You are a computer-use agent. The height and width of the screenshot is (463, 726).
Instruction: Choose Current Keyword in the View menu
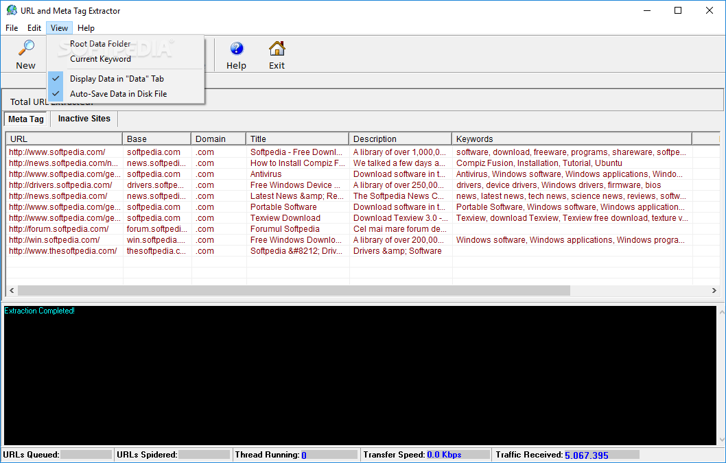pos(126,59)
